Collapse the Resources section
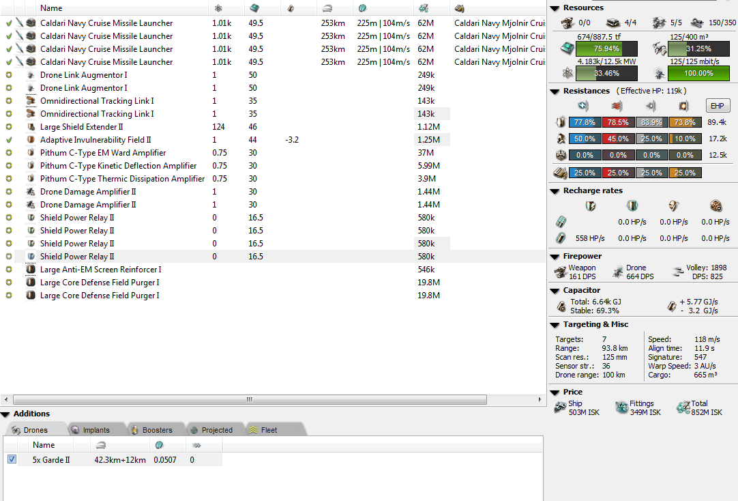Screen dimensions: 738x501 click(555, 8)
